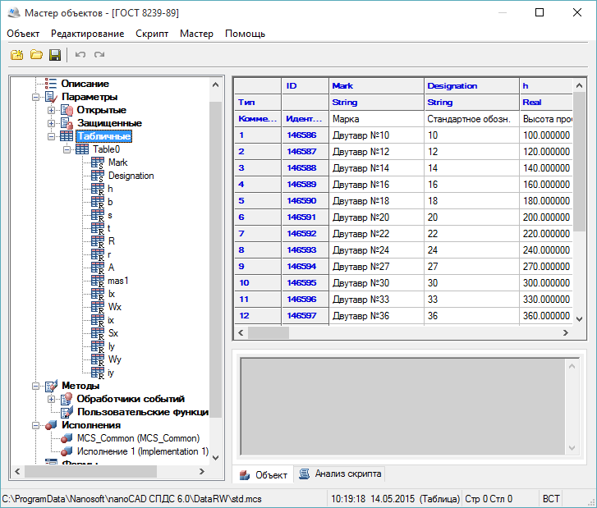Click the mas1 real column icon
597x508 pixels.
pos(98,281)
